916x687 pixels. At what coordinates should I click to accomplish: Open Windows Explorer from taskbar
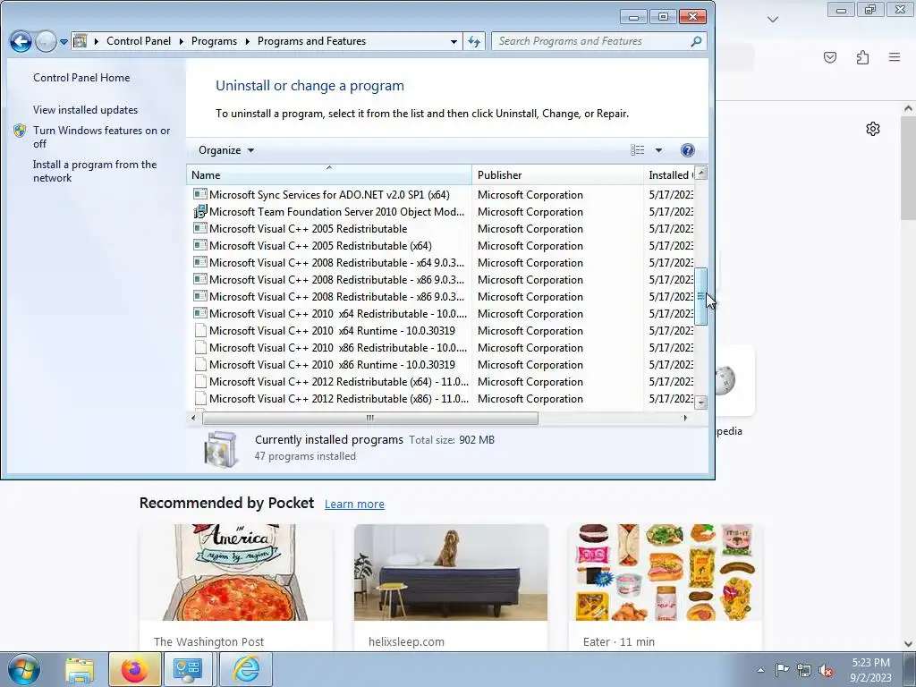point(80,670)
